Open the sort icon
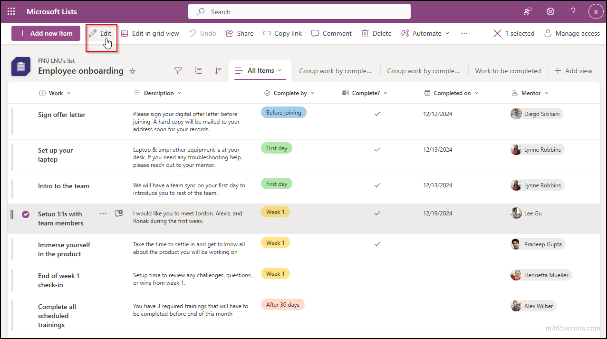 point(218,71)
